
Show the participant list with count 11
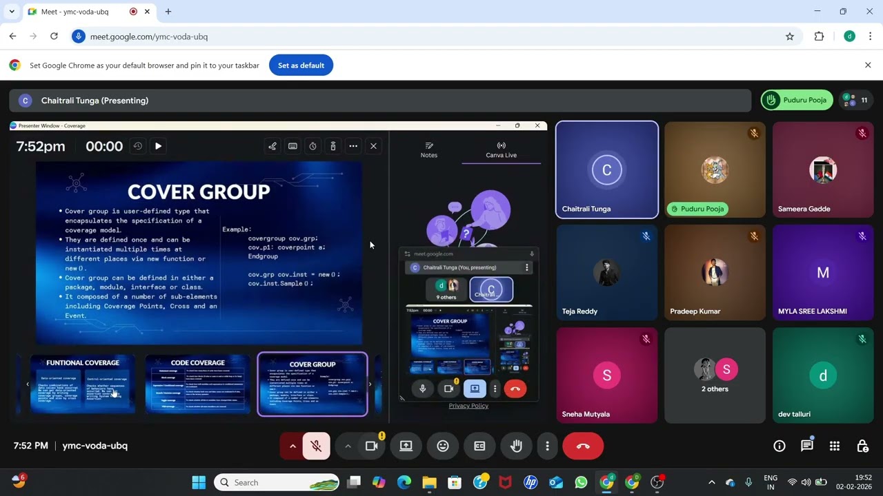point(856,100)
